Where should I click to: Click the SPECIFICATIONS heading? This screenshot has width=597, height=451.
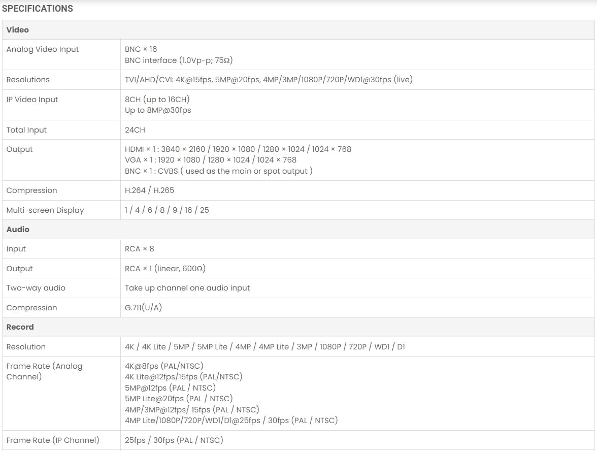[38, 9]
